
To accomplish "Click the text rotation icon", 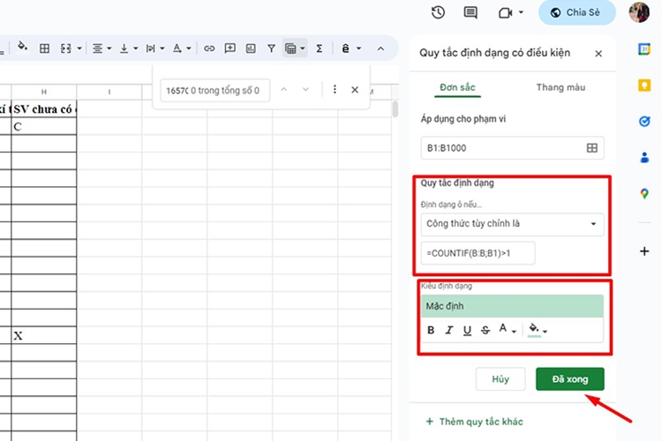I will point(177,49).
